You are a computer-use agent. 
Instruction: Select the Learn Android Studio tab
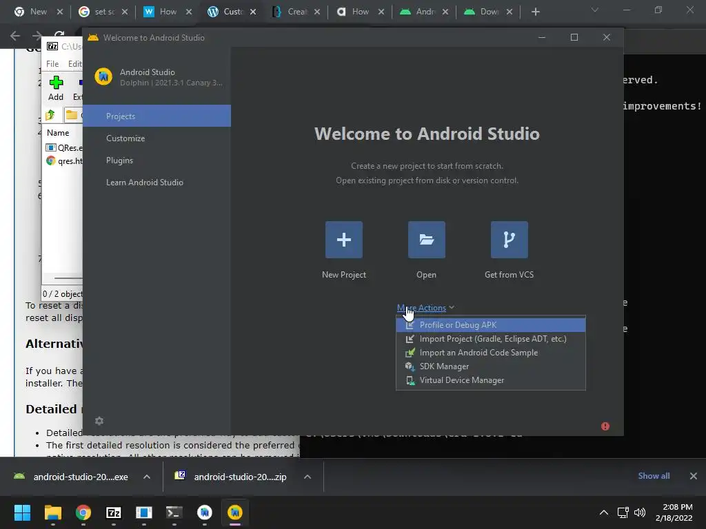(157, 182)
